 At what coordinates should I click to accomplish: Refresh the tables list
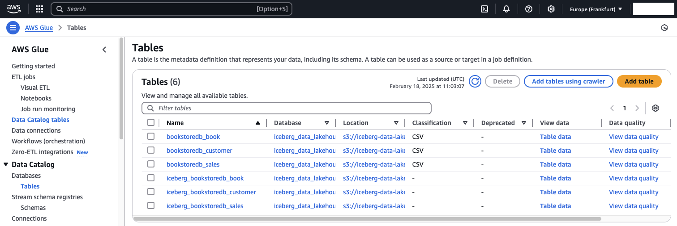[x=475, y=81]
